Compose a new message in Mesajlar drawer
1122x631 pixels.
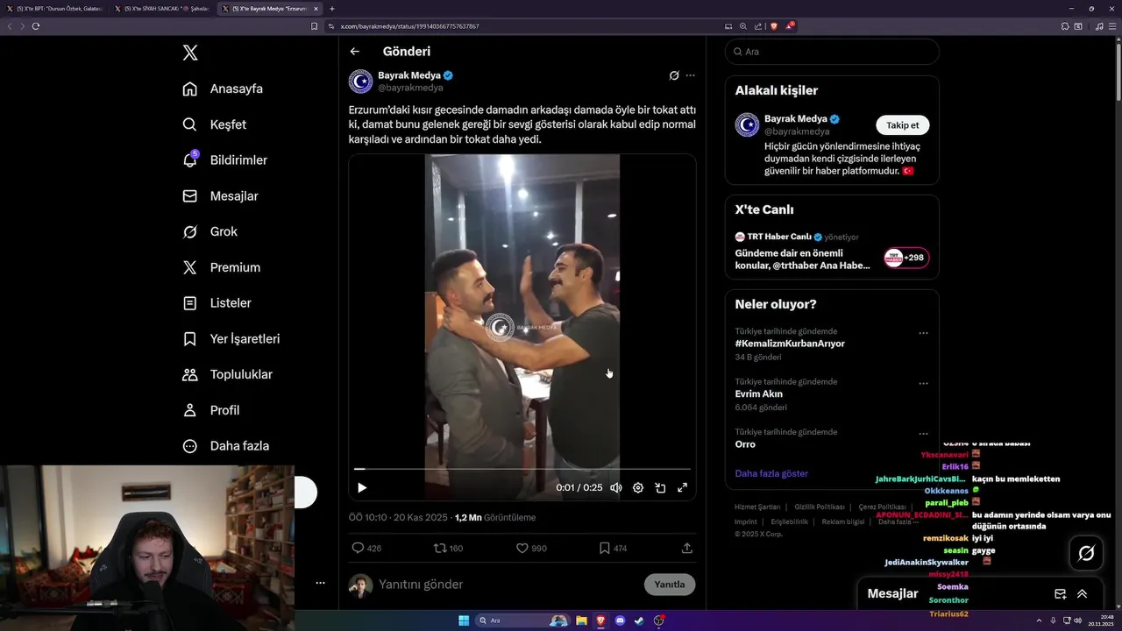[x=1060, y=593]
